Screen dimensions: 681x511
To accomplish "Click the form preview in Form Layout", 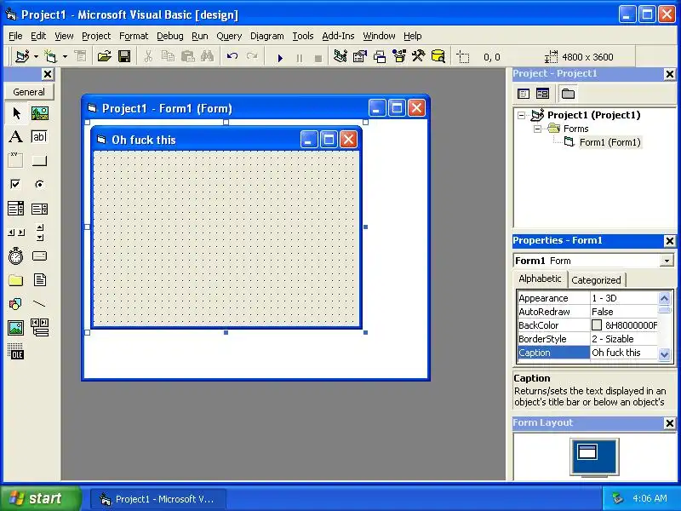I will pos(587,452).
